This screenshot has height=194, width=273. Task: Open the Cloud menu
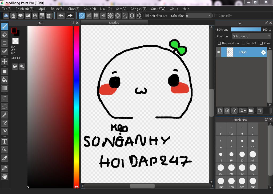pyautogui.click(x=174, y=9)
